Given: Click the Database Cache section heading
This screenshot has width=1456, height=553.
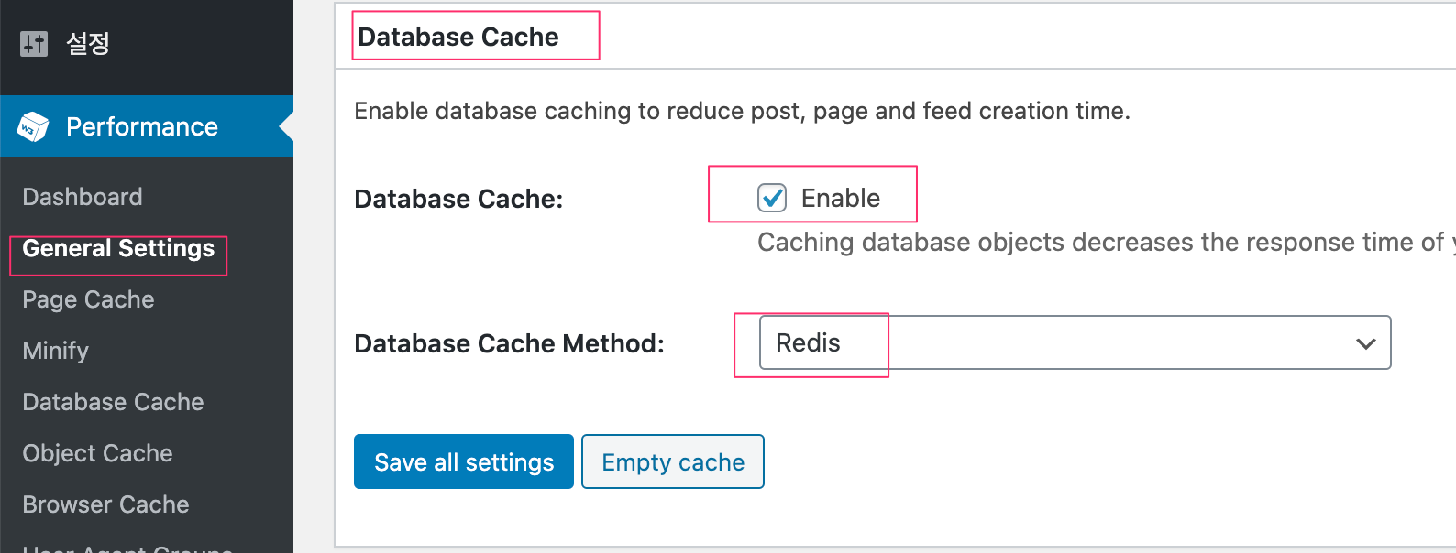Looking at the screenshot, I should click(458, 37).
